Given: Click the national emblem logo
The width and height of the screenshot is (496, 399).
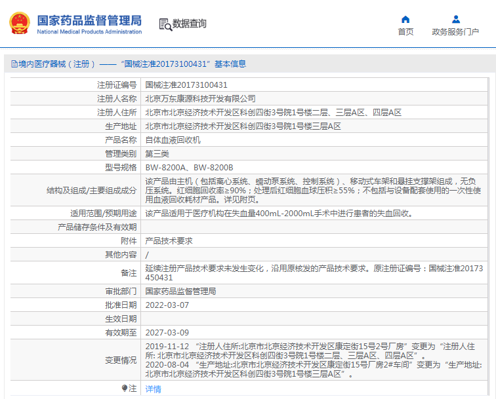Looking at the screenshot, I should click(20, 23).
